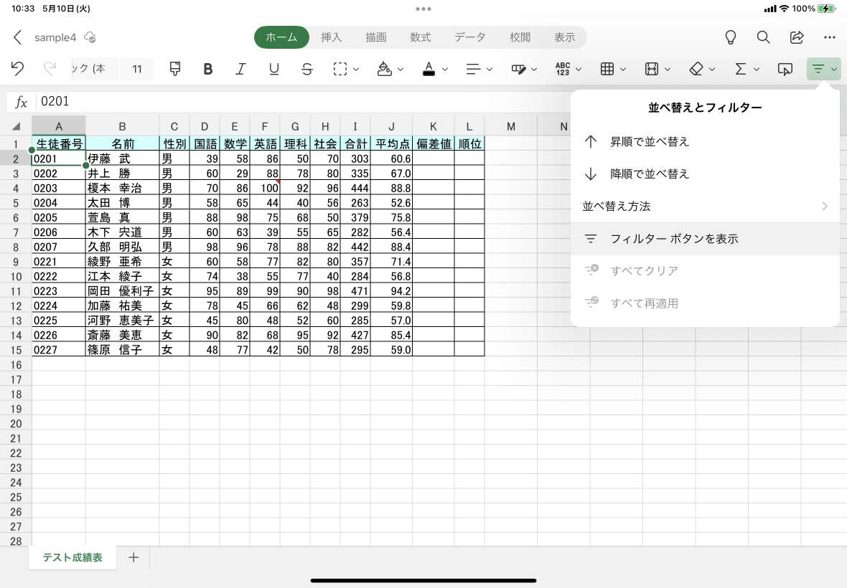Click the font size 11 box
Viewport: 847px width, 588px height.
point(136,69)
